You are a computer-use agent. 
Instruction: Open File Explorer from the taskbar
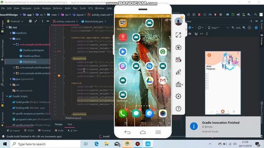[x=106, y=144]
